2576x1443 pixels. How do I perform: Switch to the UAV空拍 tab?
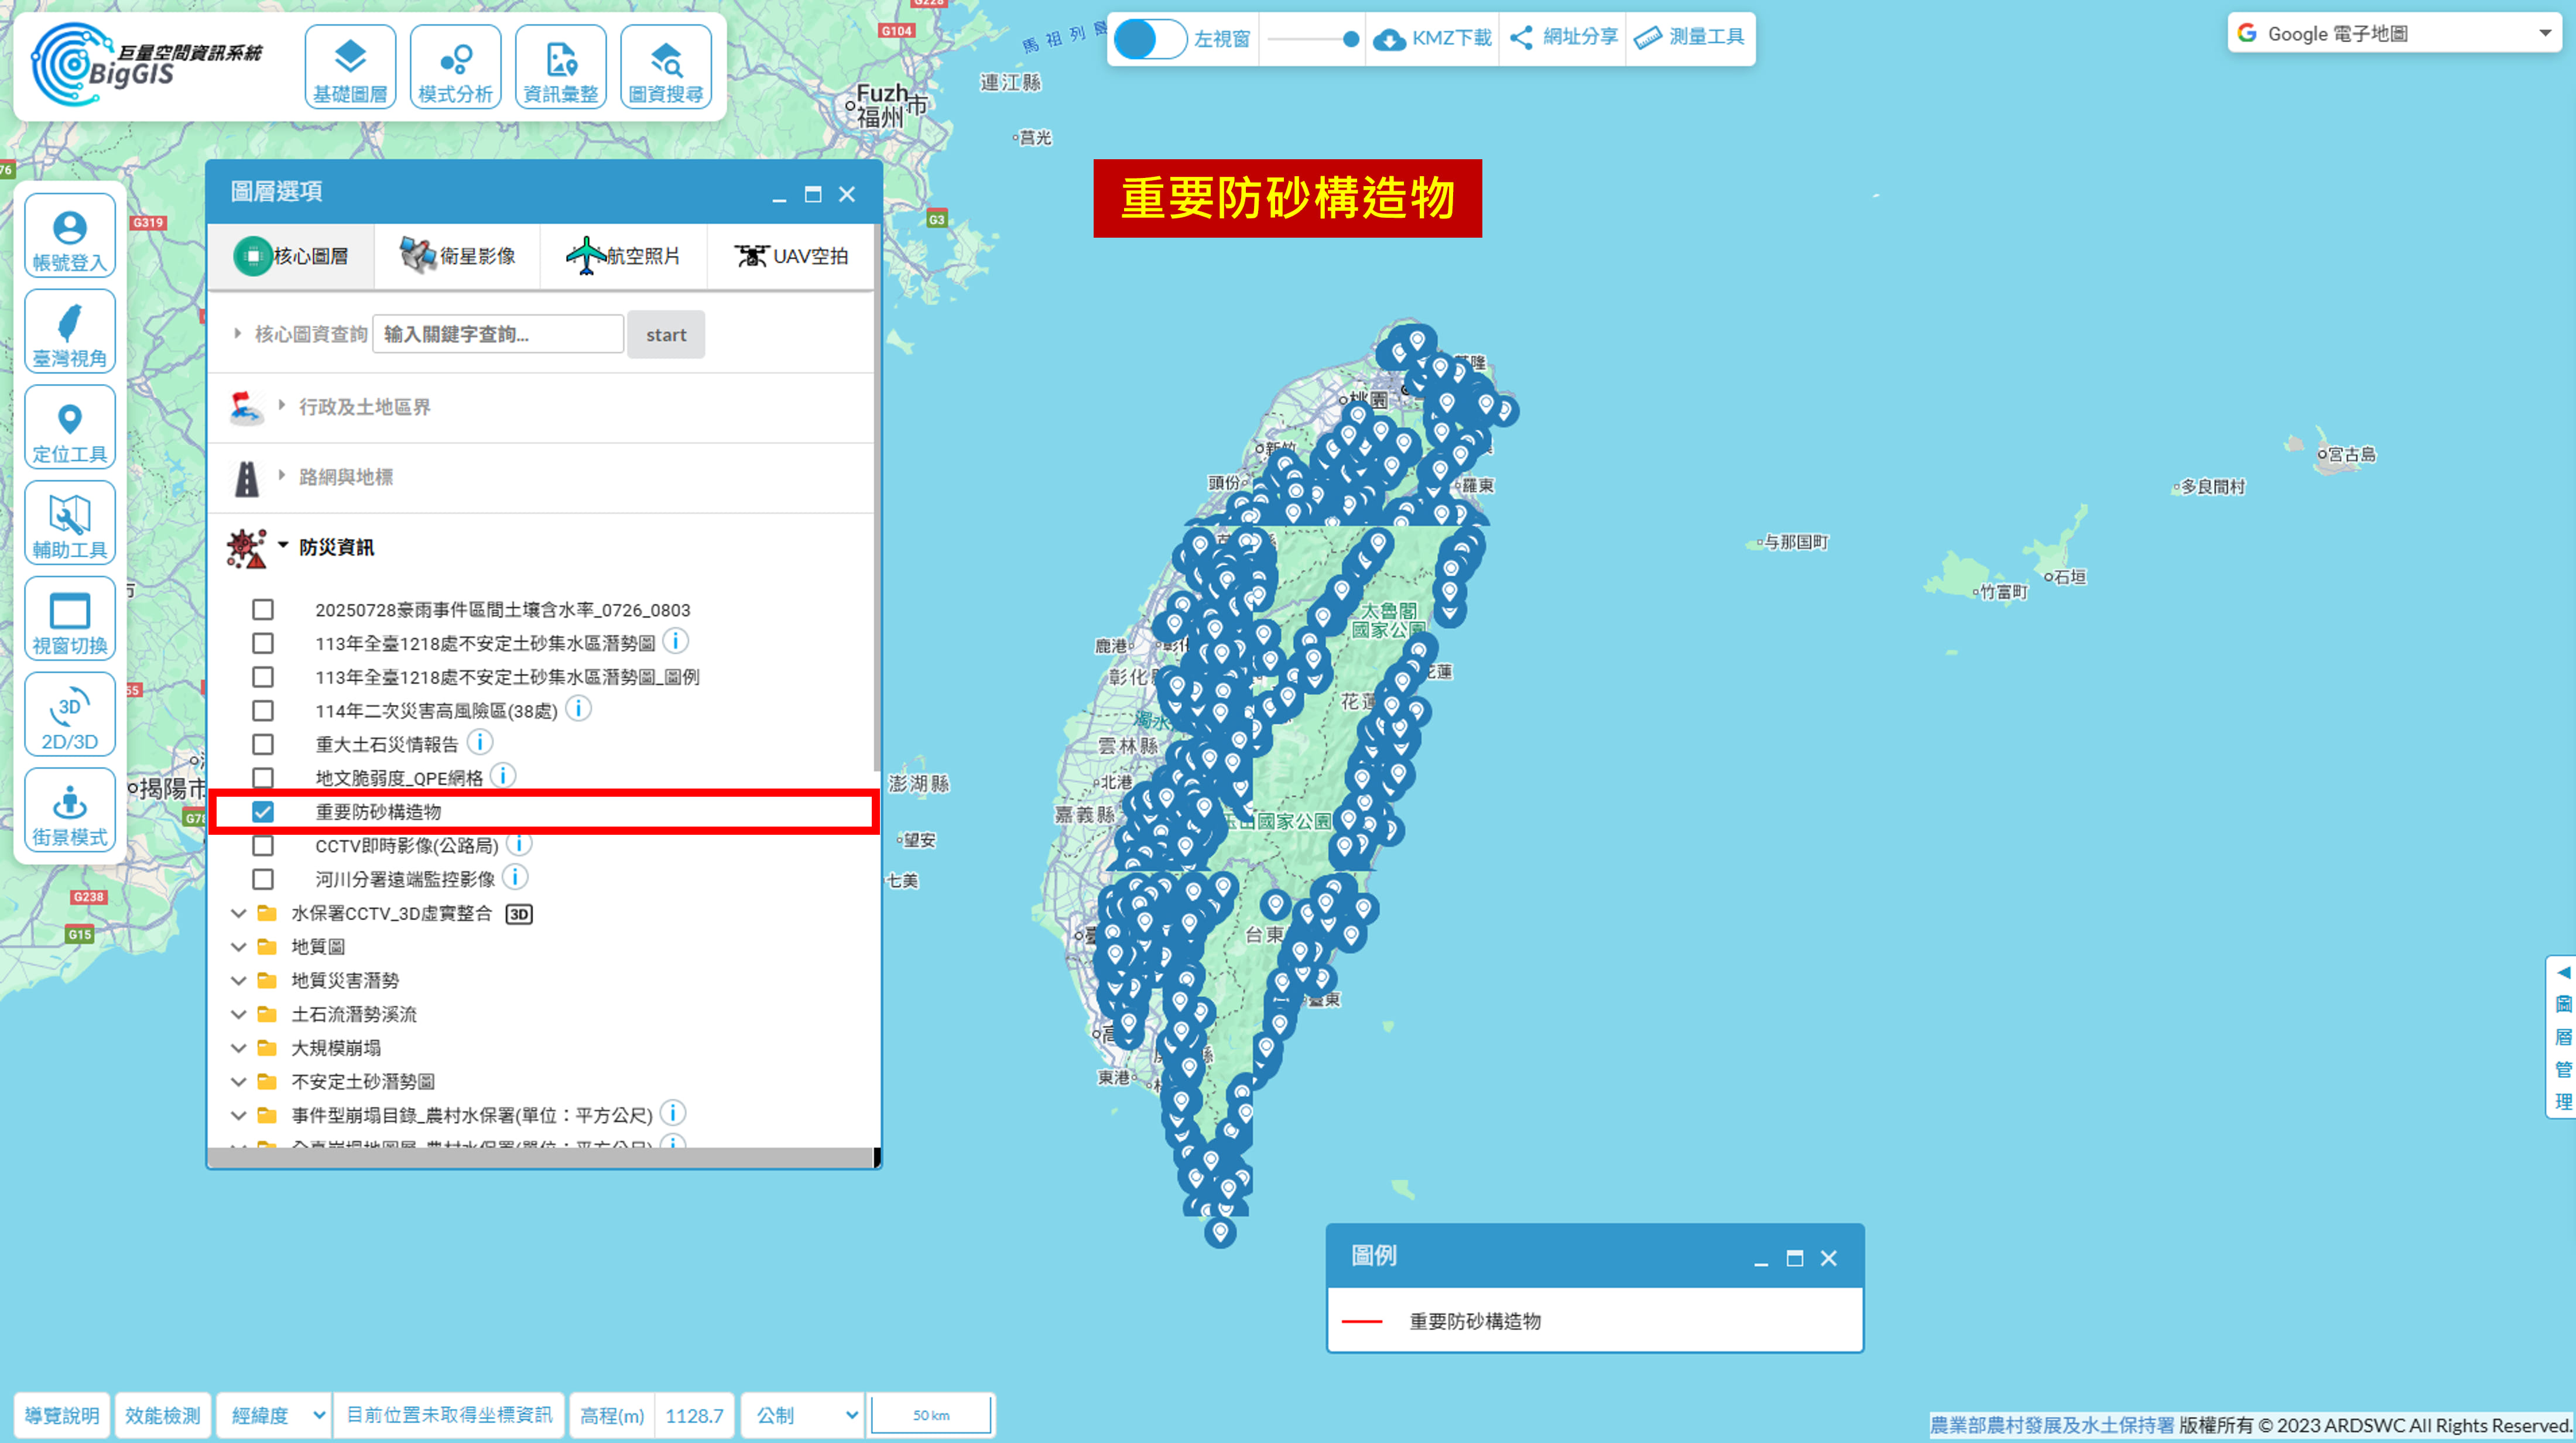791,256
